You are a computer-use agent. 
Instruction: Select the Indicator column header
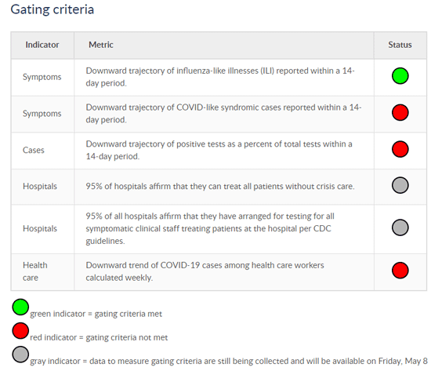click(42, 45)
